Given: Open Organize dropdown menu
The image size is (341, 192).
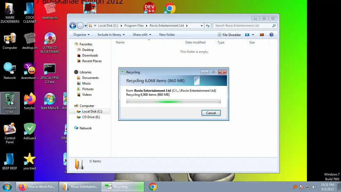Looking at the screenshot, I should tap(82, 35).
